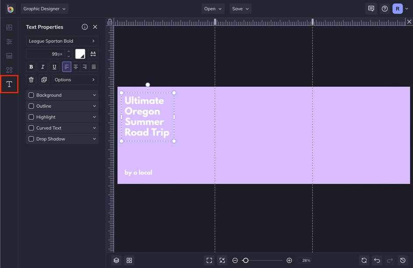Enable the Outline checkbox

31,106
